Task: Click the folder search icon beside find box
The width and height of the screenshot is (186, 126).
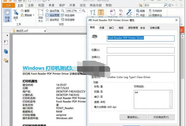Action: pos(140,5)
